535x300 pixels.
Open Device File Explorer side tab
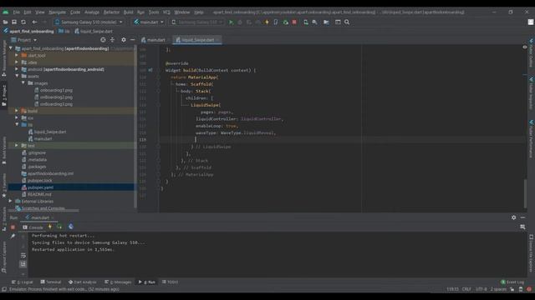click(x=531, y=252)
